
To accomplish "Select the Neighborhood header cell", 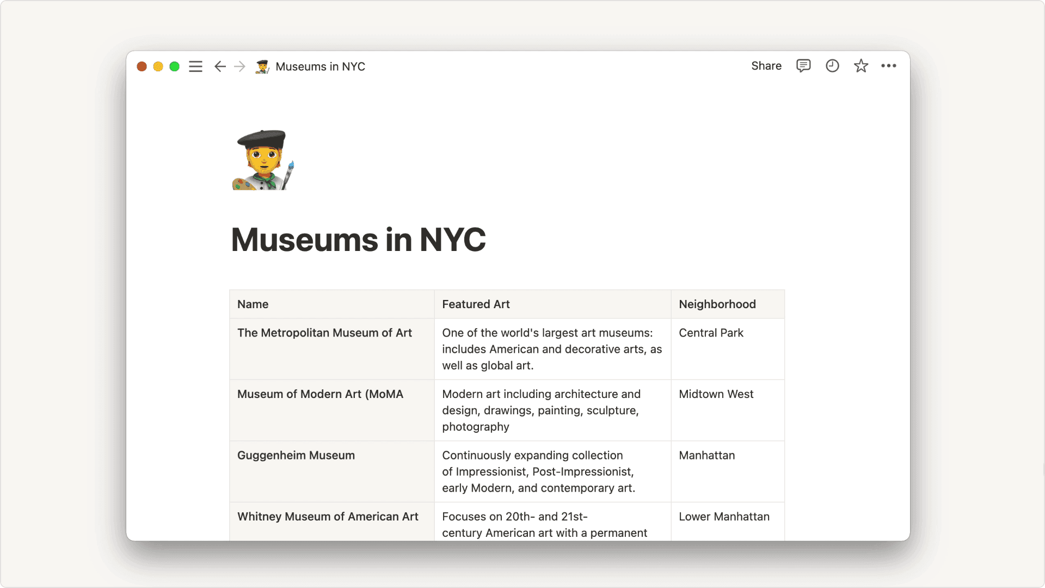I will 727,304.
